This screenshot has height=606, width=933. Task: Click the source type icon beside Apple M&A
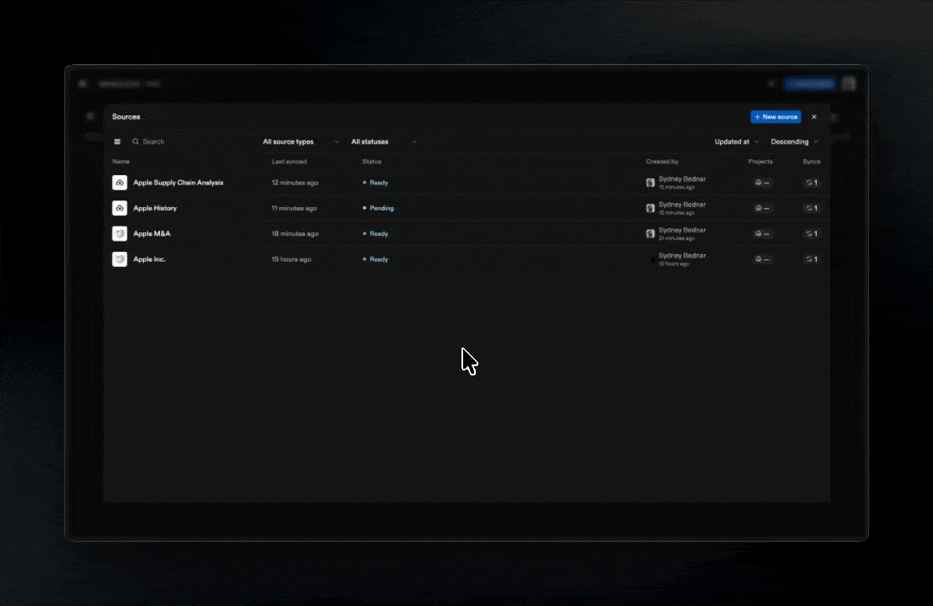120,233
